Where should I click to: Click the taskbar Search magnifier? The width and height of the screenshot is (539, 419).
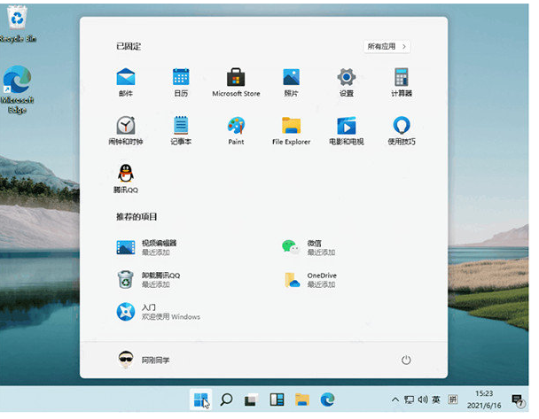[x=226, y=400]
